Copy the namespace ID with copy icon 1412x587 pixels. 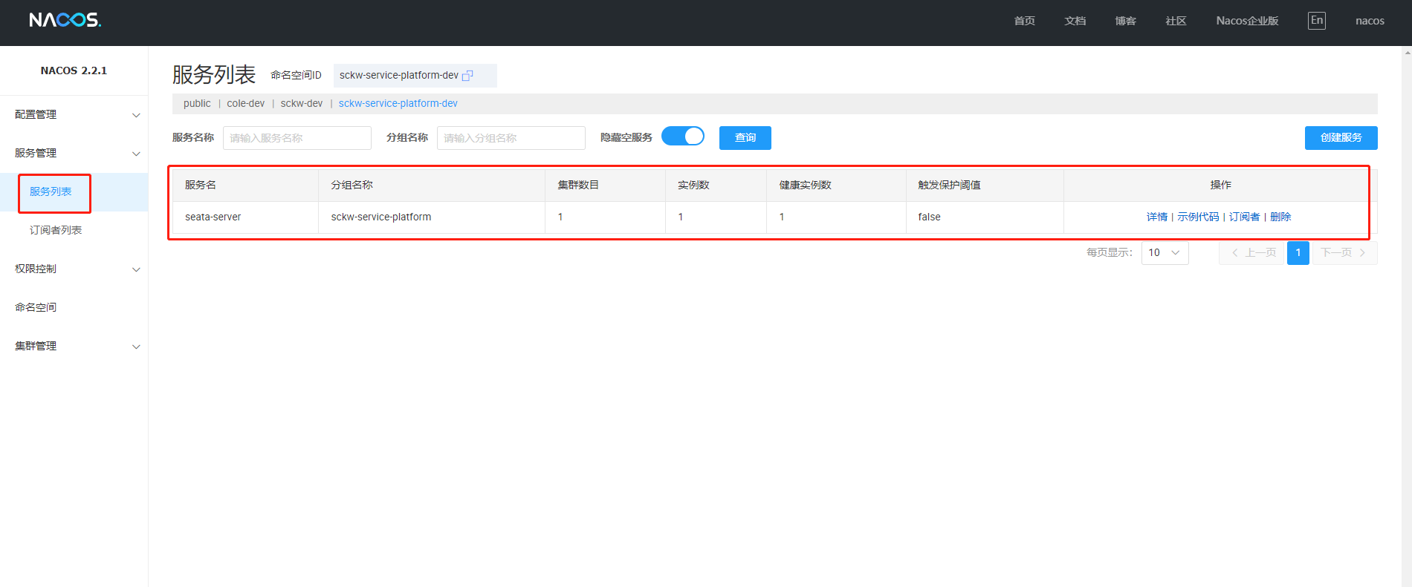point(467,76)
